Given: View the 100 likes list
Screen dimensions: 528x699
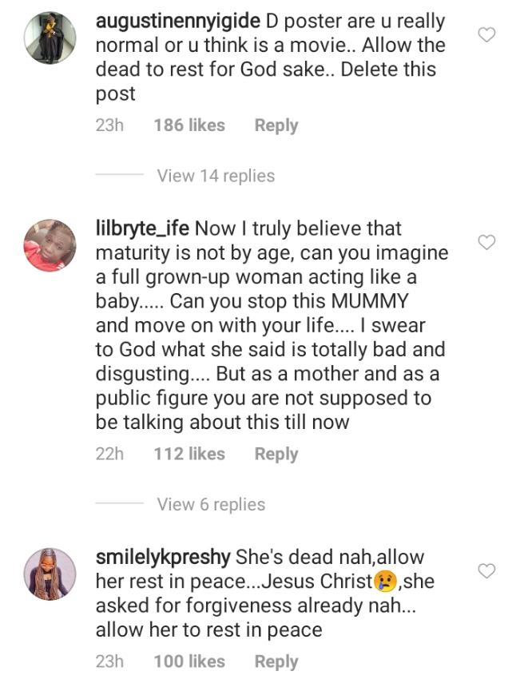Looking at the screenshot, I should tap(189, 661).
